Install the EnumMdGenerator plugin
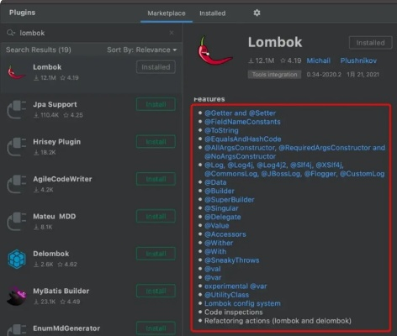This screenshot has height=336, width=397. pyautogui.click(x=156, y=328)
